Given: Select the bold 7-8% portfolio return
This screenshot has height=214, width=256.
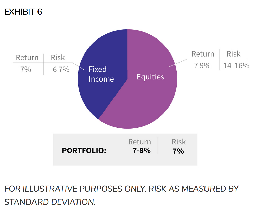Looking at the screenshot, I should 142,151.
